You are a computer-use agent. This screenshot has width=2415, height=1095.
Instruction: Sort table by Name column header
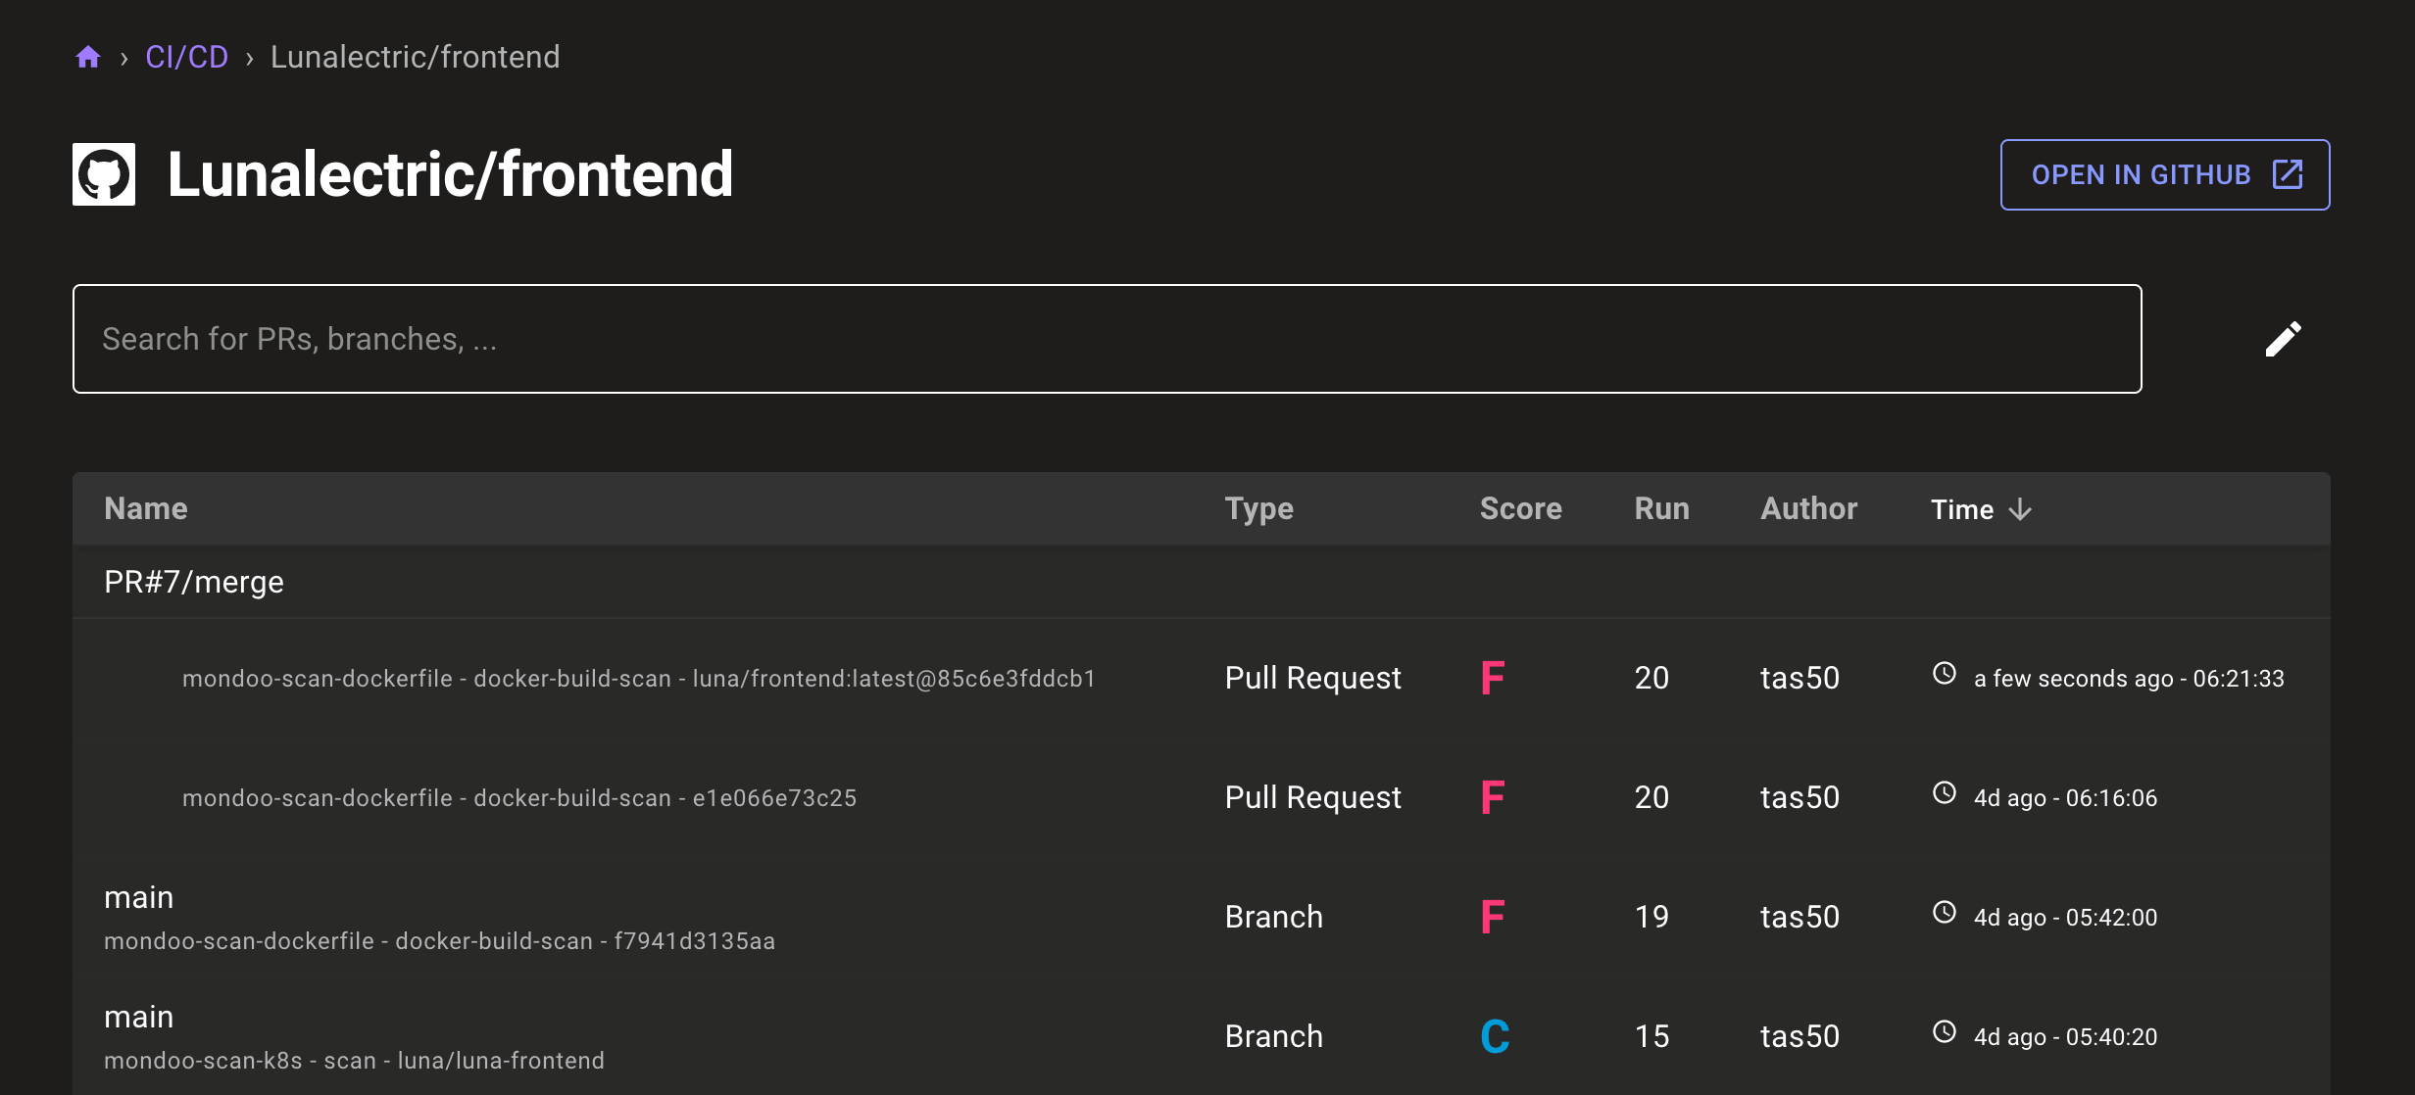146,509
